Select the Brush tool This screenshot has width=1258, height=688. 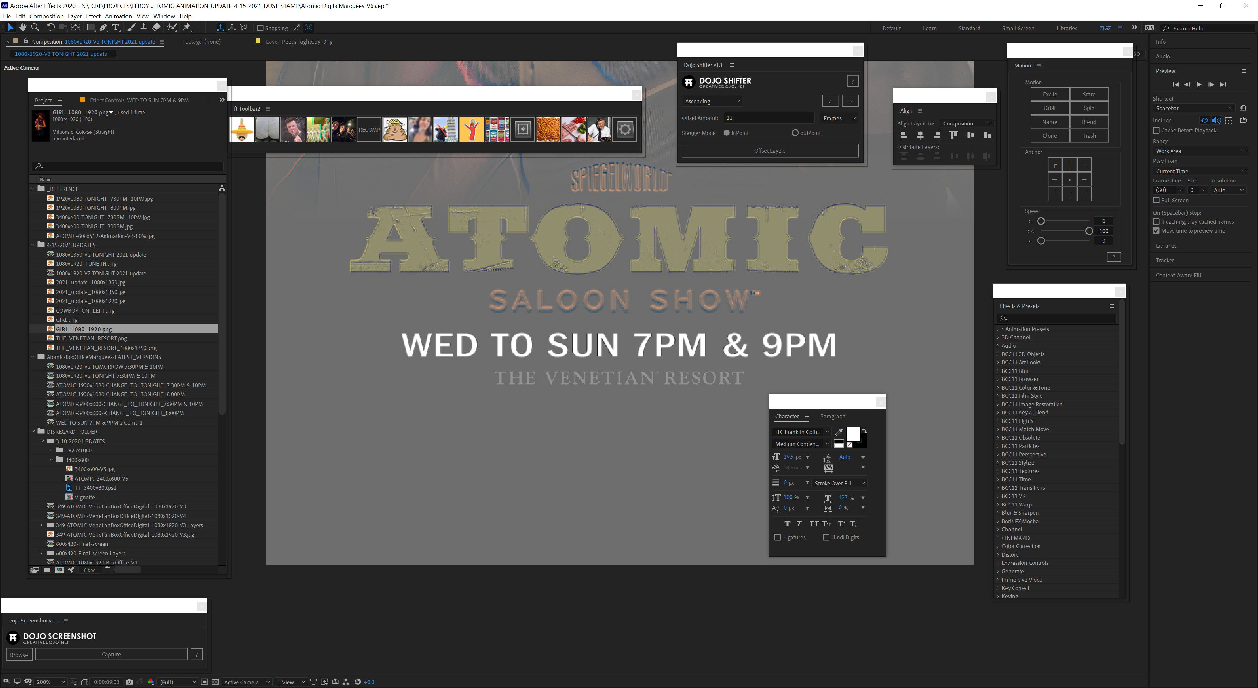[x=131, y=28]
